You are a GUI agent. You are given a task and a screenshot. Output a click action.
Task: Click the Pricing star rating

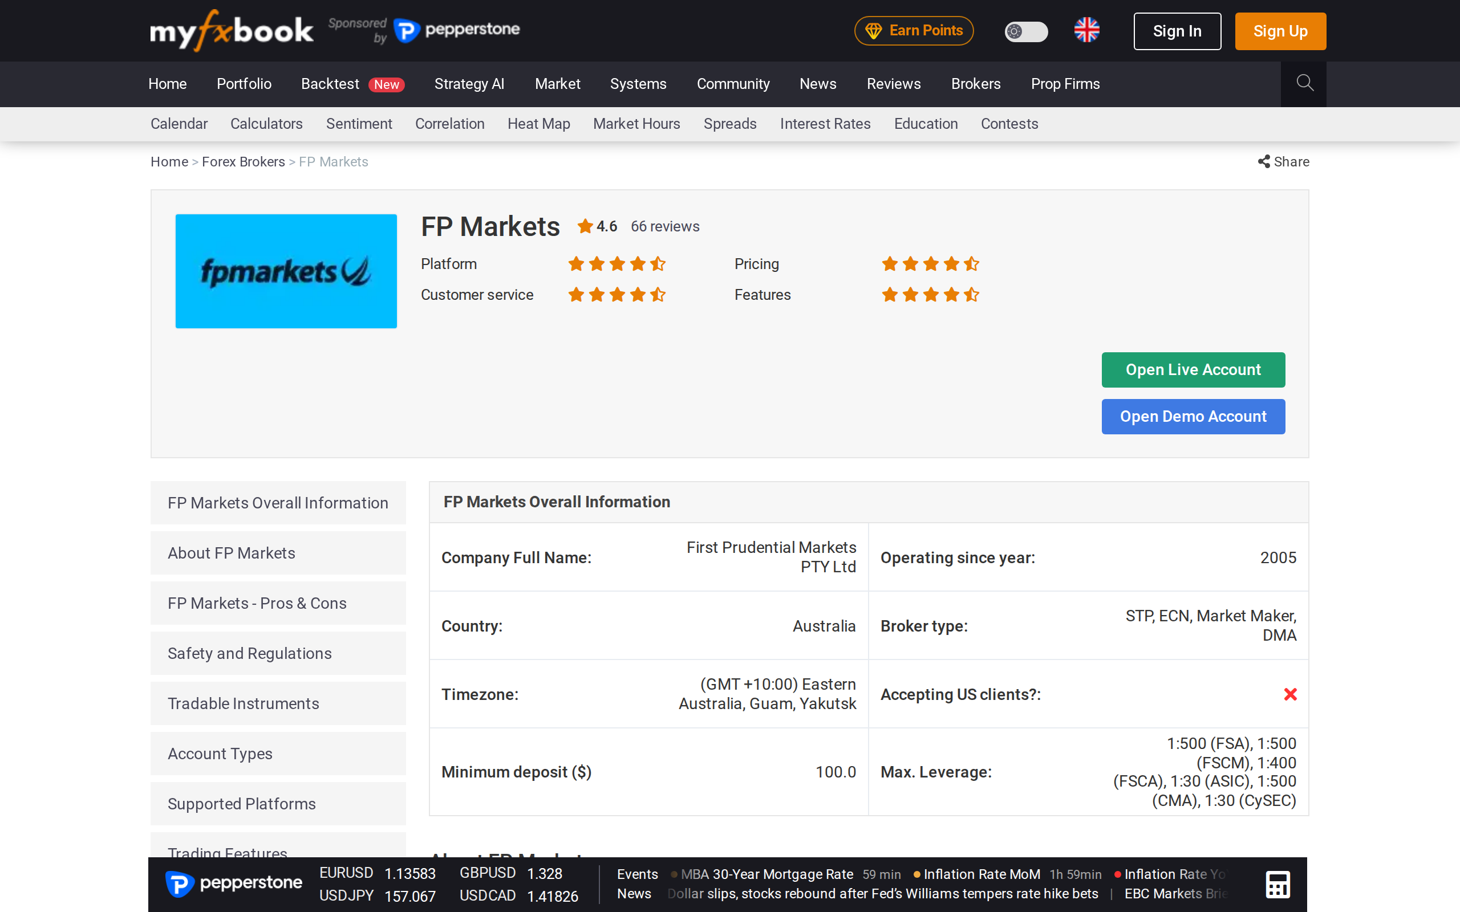(x=930, y=264)
